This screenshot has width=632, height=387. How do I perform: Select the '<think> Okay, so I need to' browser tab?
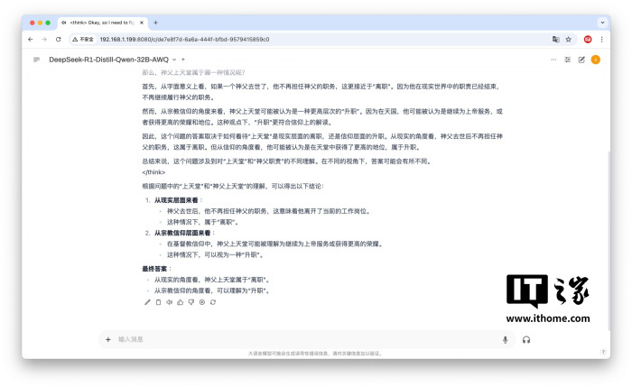(x=101, y=22)
